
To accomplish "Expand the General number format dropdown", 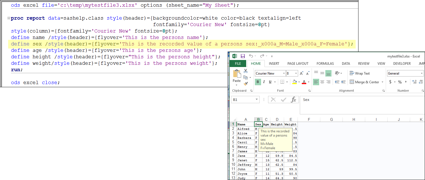I will click(422, 73).
